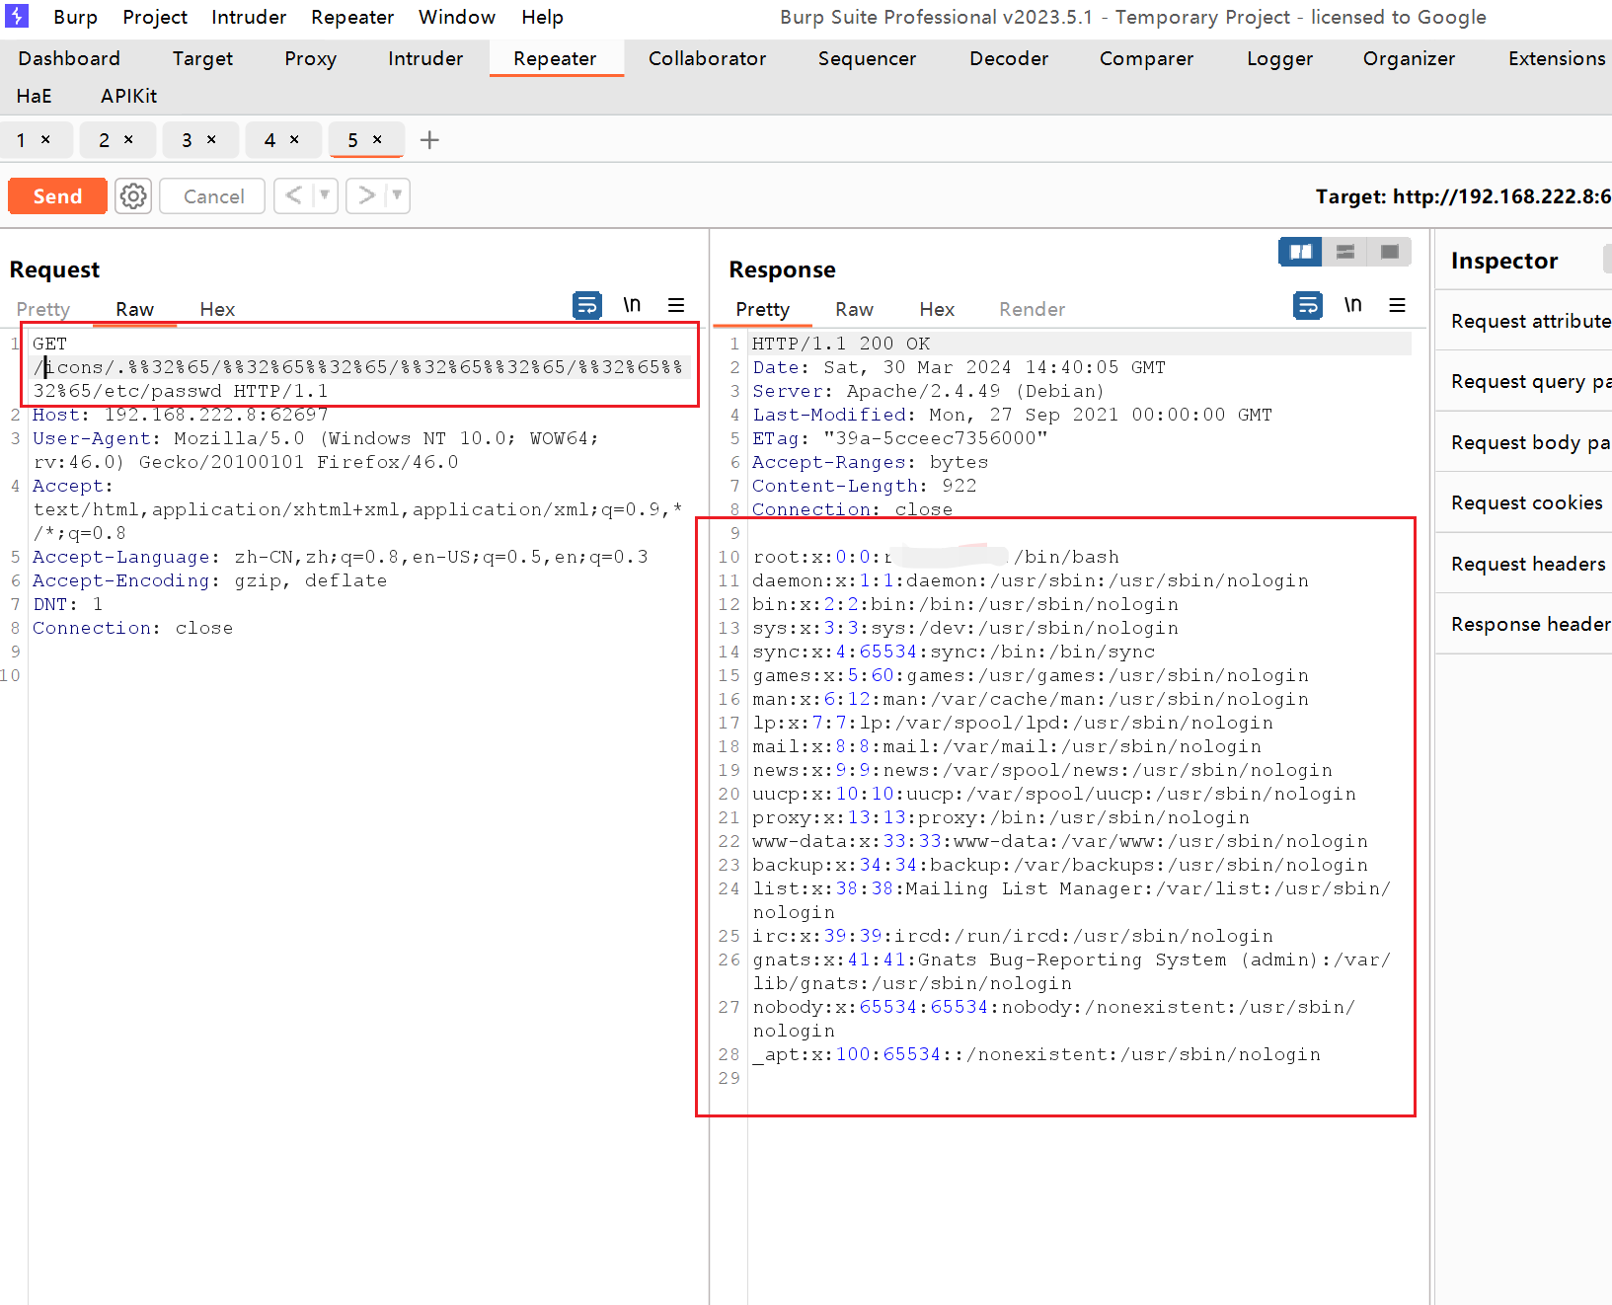Send the request
Image resolution: width=1612 pixels, height=1305 pixels.
(57, 196)
